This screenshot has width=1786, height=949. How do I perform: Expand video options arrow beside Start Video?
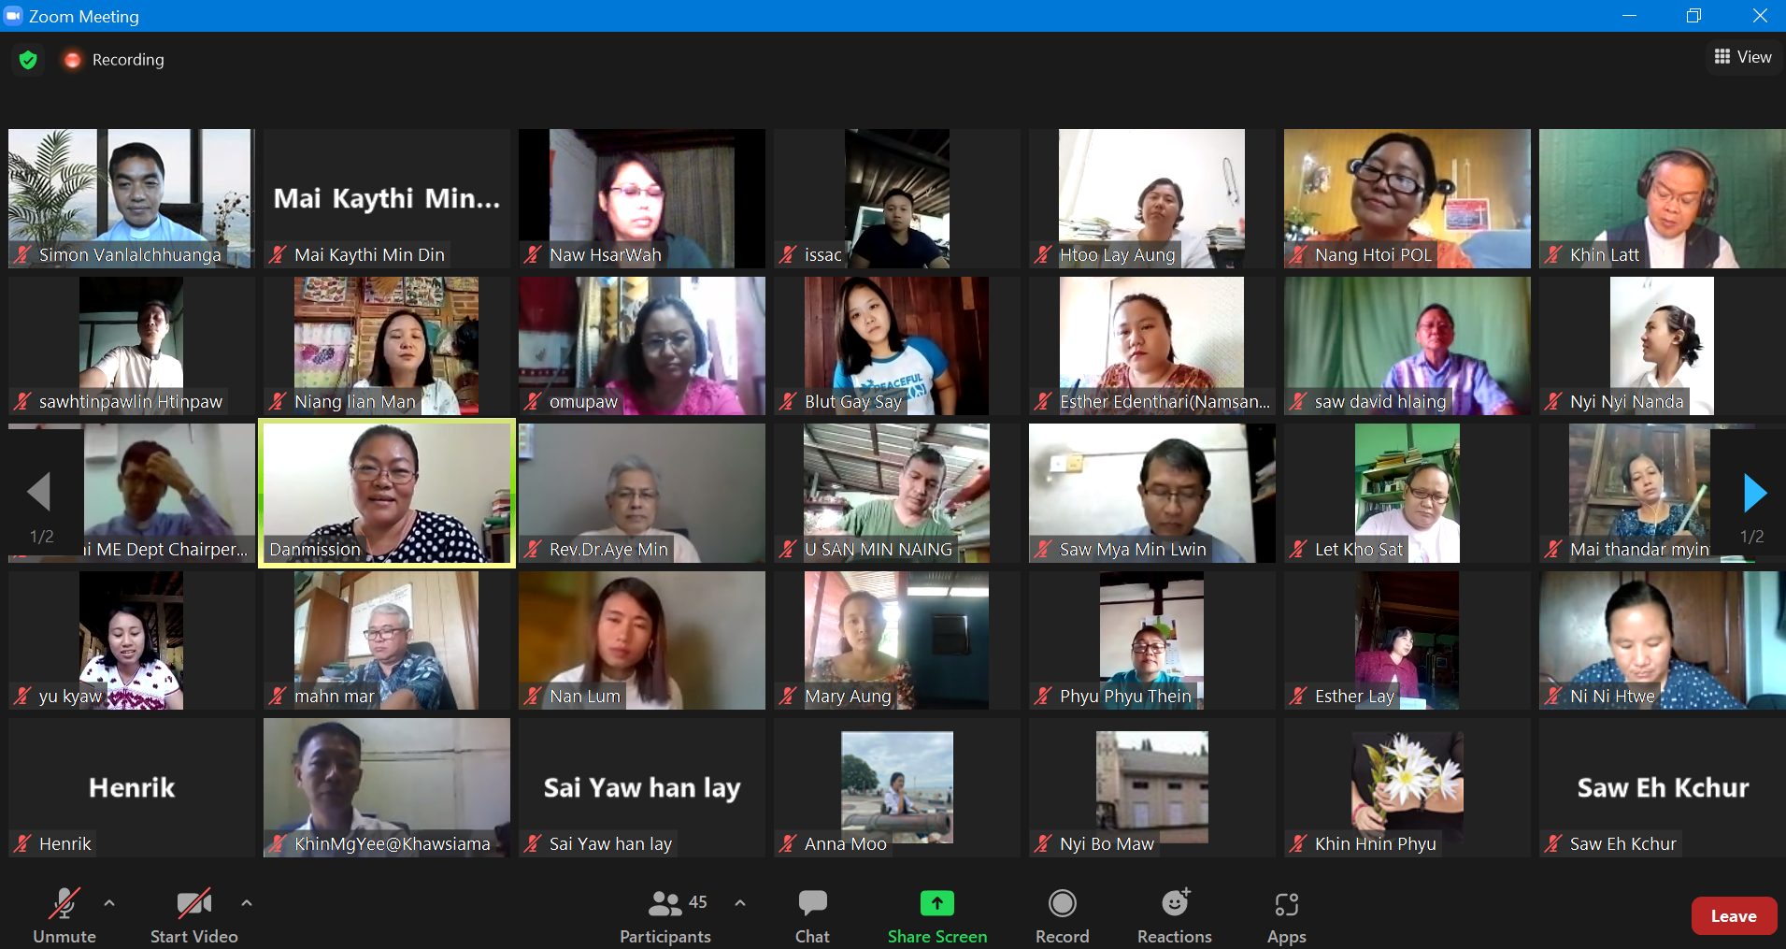247,903
